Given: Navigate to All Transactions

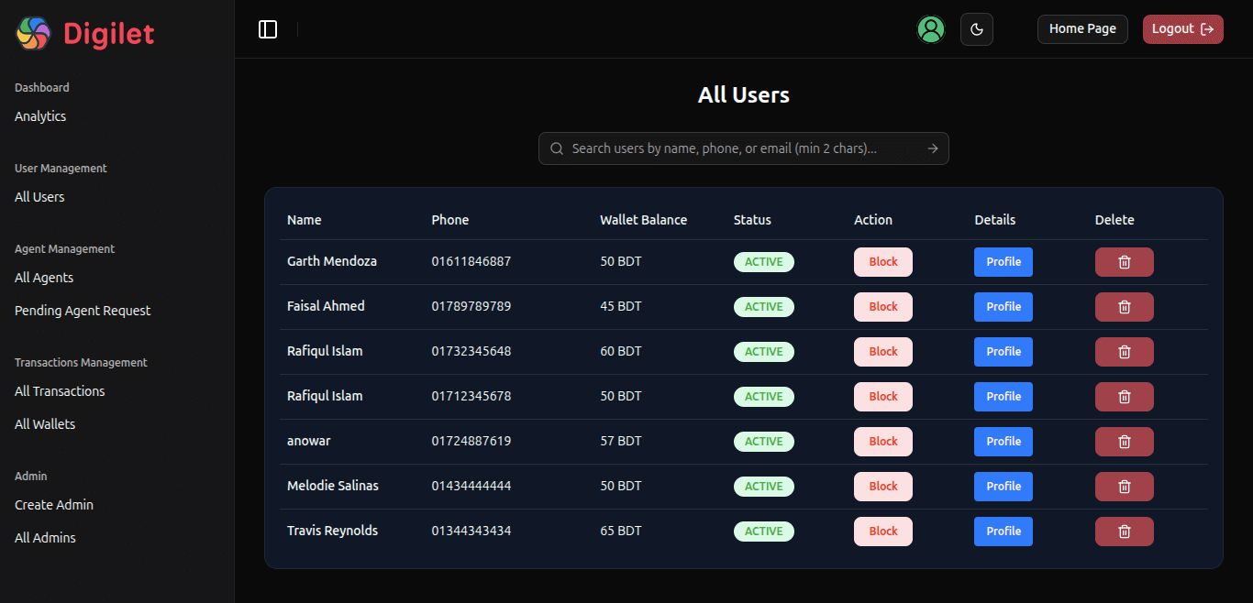Looking at the screenshot, I should (59, 390).
